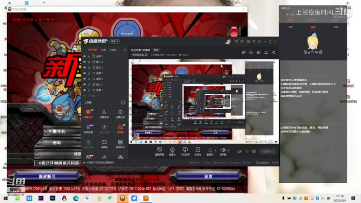The height and width of the screenshot is (203, 361).
Task: Click the mode switch pill beside the logo
Action: 115,41
